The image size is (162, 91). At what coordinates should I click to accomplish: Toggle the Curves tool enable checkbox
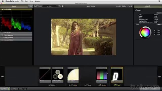pos(50,68)
